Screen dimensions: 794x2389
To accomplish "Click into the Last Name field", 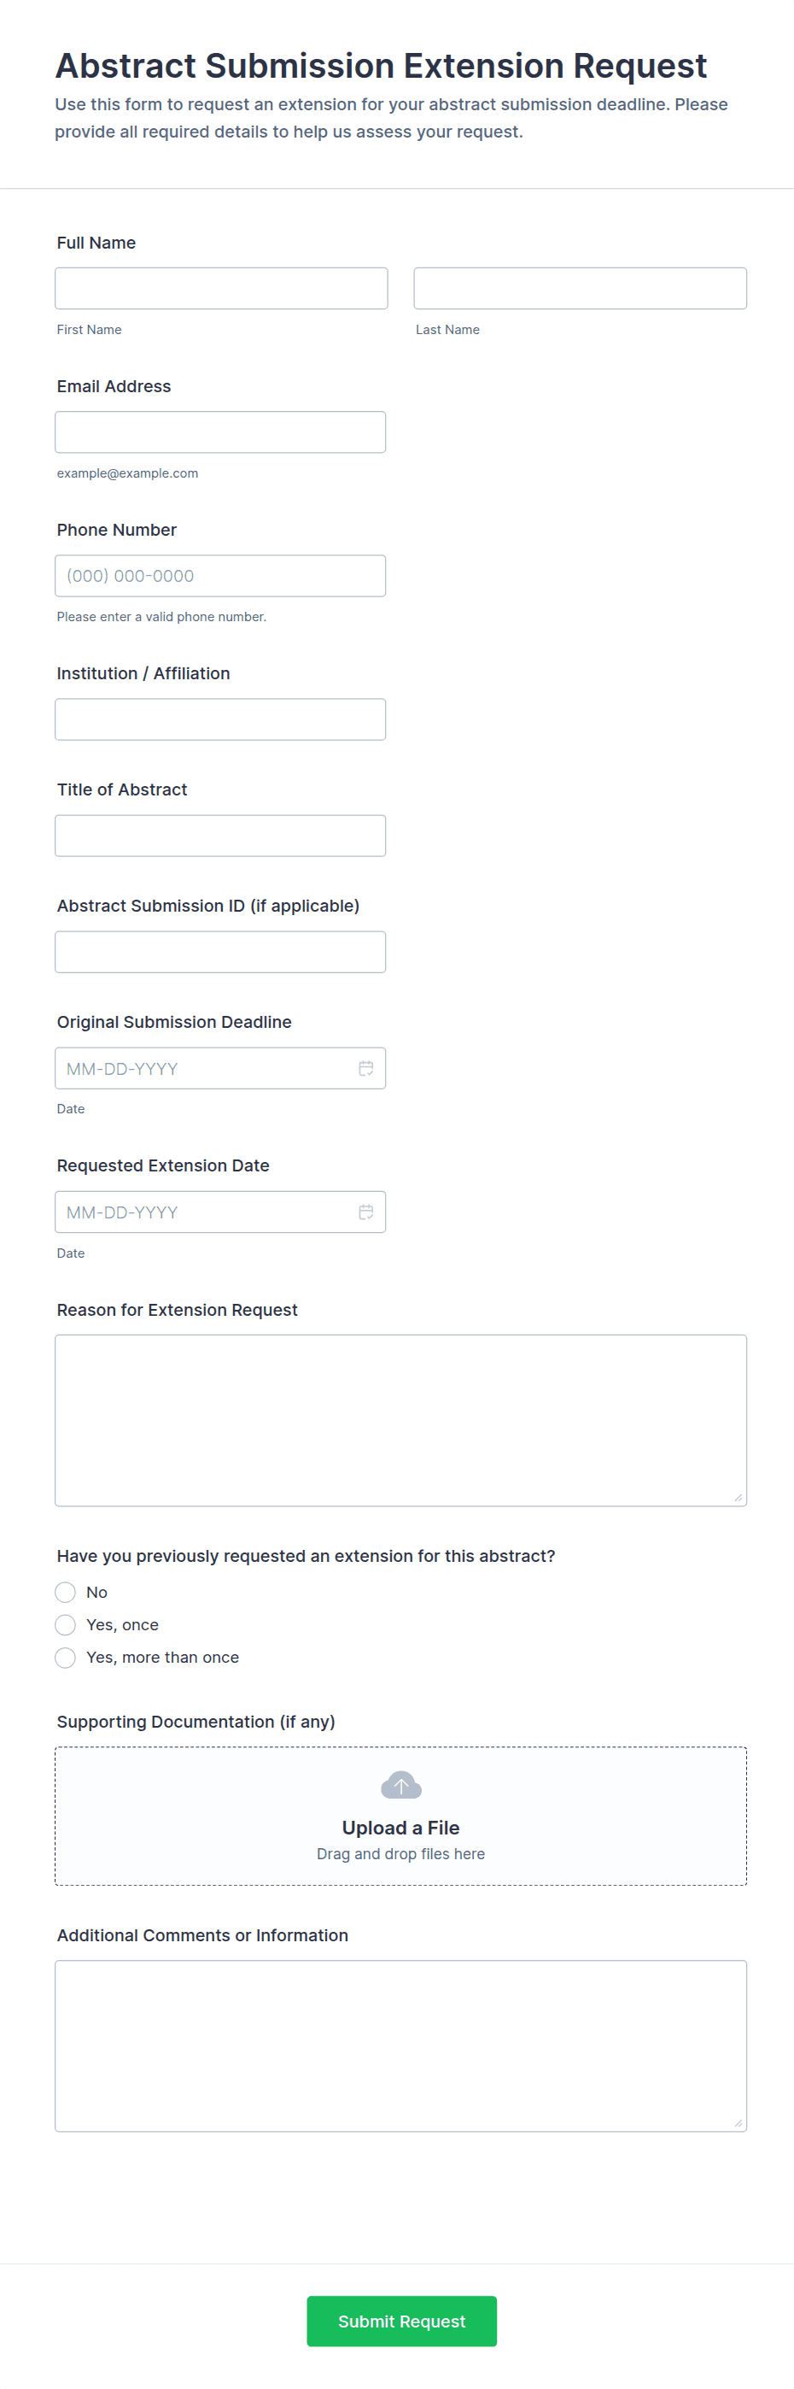I will [x=579, y=289].
